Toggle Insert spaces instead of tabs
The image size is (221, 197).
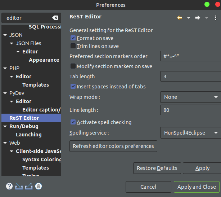click(73, 86)
